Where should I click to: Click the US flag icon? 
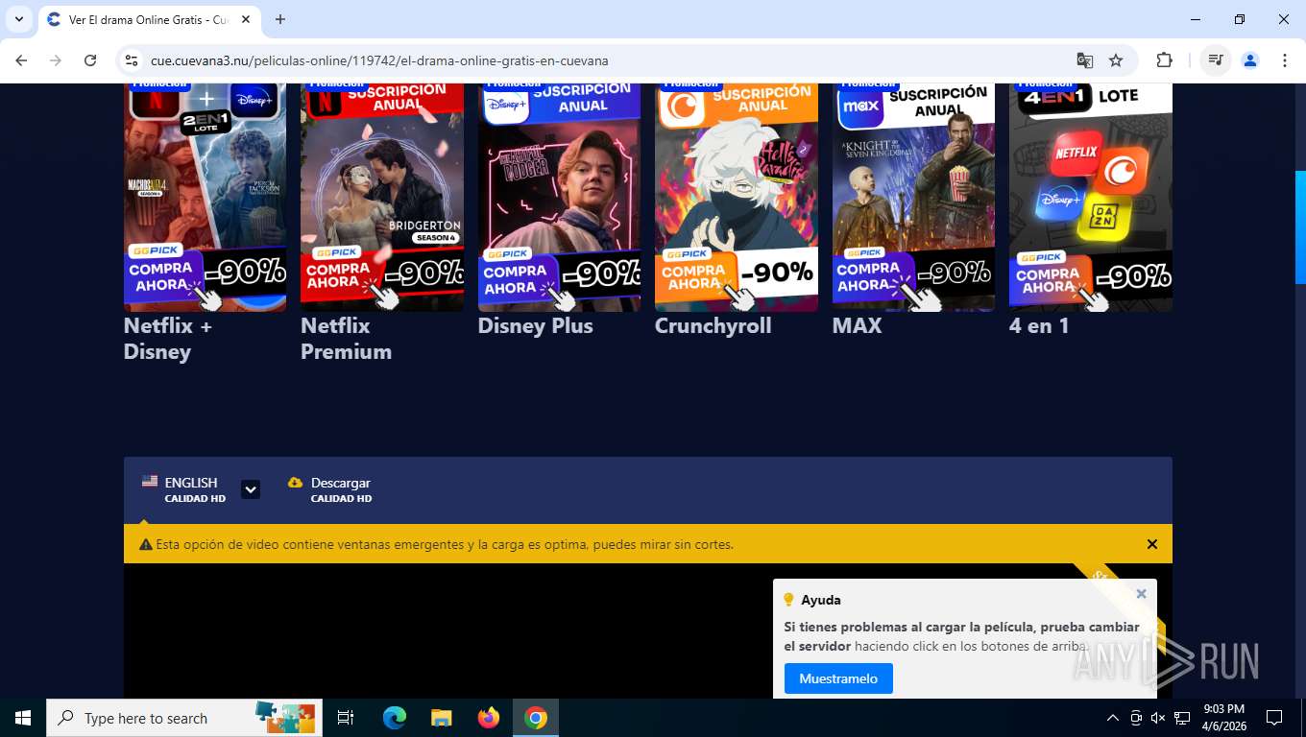150,482
